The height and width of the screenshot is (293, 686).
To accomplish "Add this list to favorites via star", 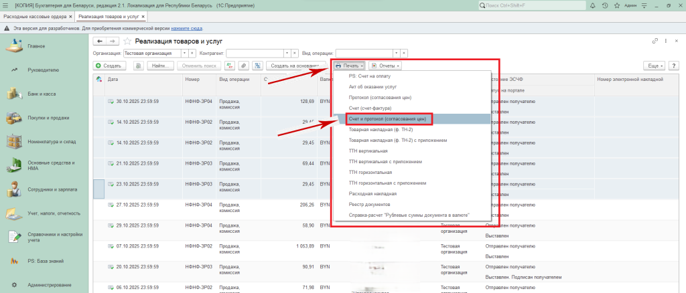I will click(127, 41).
